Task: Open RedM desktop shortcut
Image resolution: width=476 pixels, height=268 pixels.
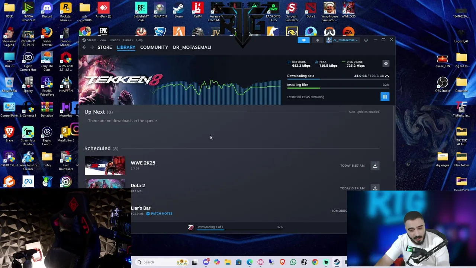Action: [x=197, y=10]
